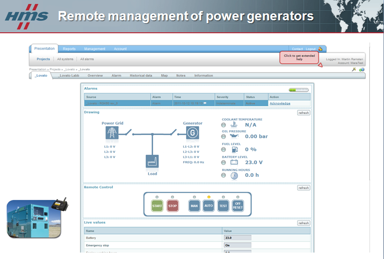
Task: Switch to the Information tab
Action: point(203,76)
